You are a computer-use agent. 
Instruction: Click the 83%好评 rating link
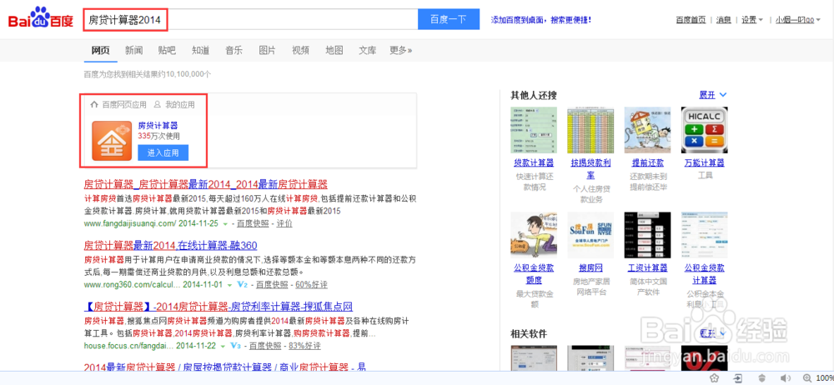(x=304, y=346)
